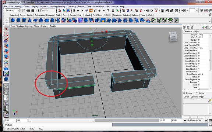Switch to single perspective view layout

(x=6, y=86)
